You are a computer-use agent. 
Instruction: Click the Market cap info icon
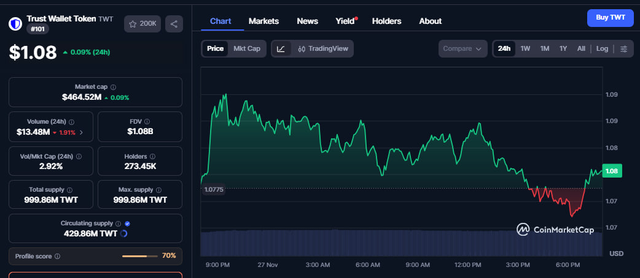[113, 87]
